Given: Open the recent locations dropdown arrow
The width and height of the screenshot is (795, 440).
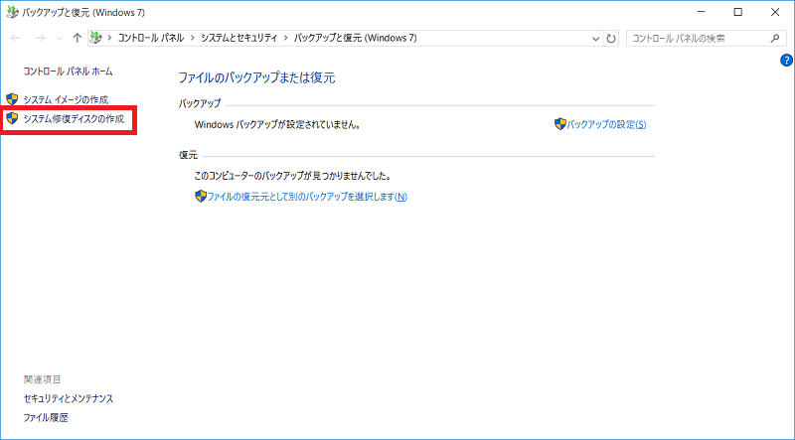Looking at the screenshot, I should coord(59,39).
